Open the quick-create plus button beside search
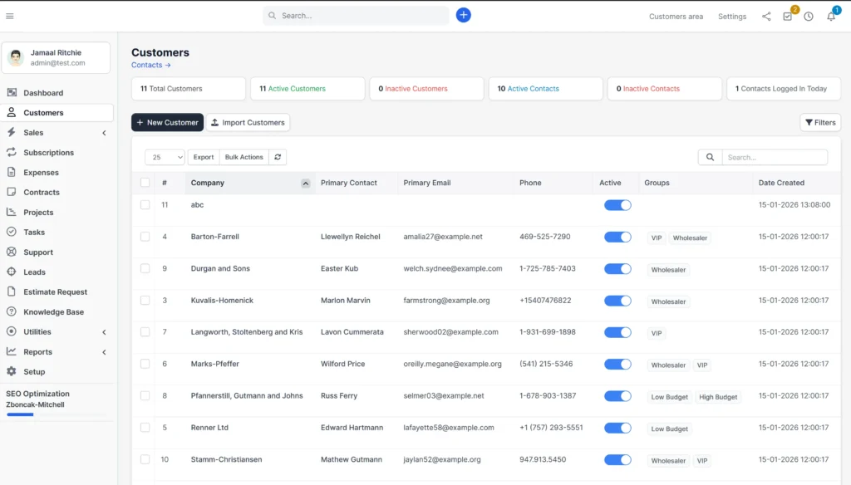Image resolution: width=851 pixels, height=485 pixels. pos(464,15)
